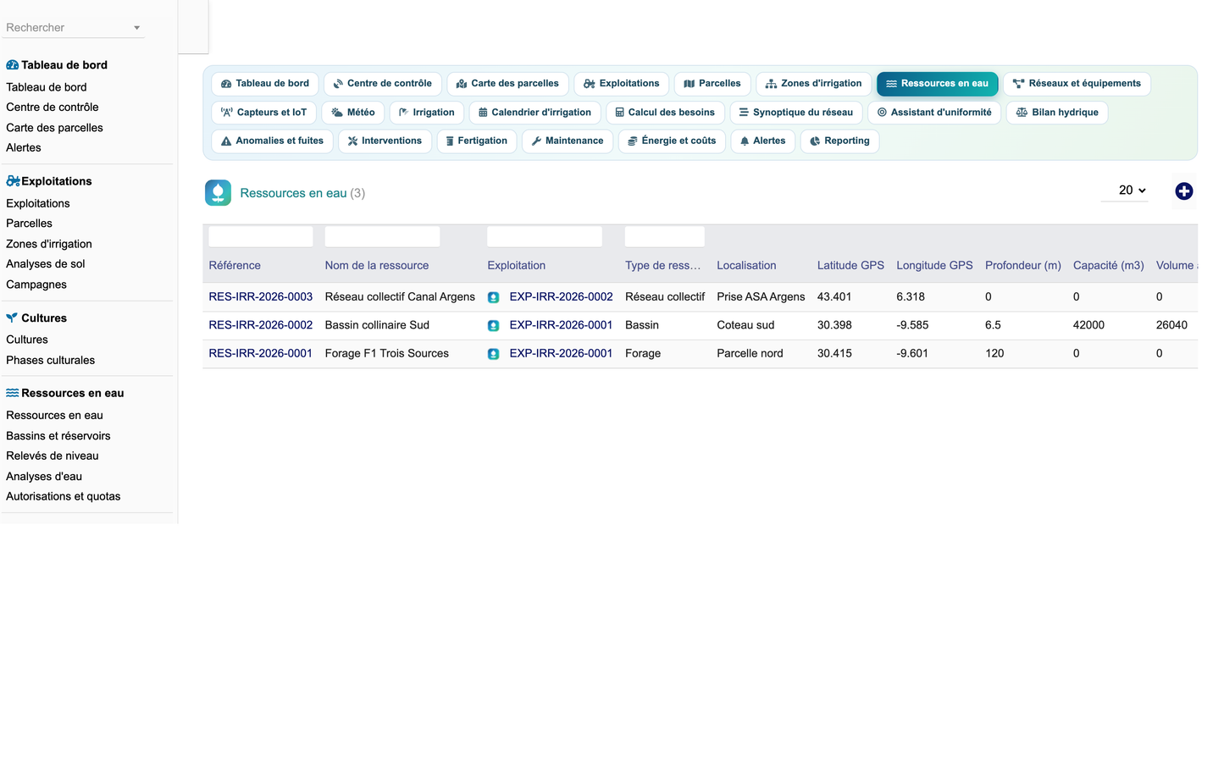Click exploitation icon in RES-IRR-2026-0003 row
The width and height of the screenshot is (1224, 757).
coord(493,297)
